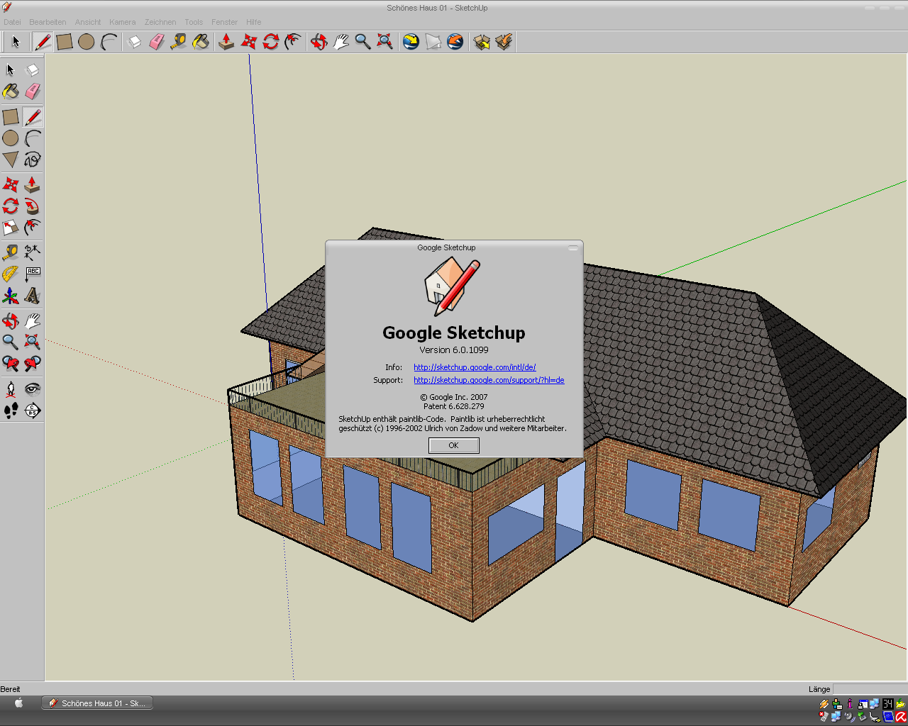The image size is (908, 726).
Task: Click the Patent 6.628.279 text
Action: [454, 406]
